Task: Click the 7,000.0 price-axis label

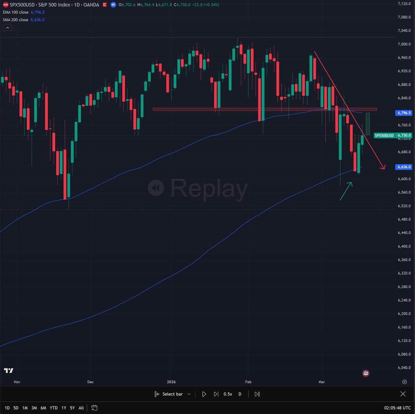Action: (x=404, y=44)
